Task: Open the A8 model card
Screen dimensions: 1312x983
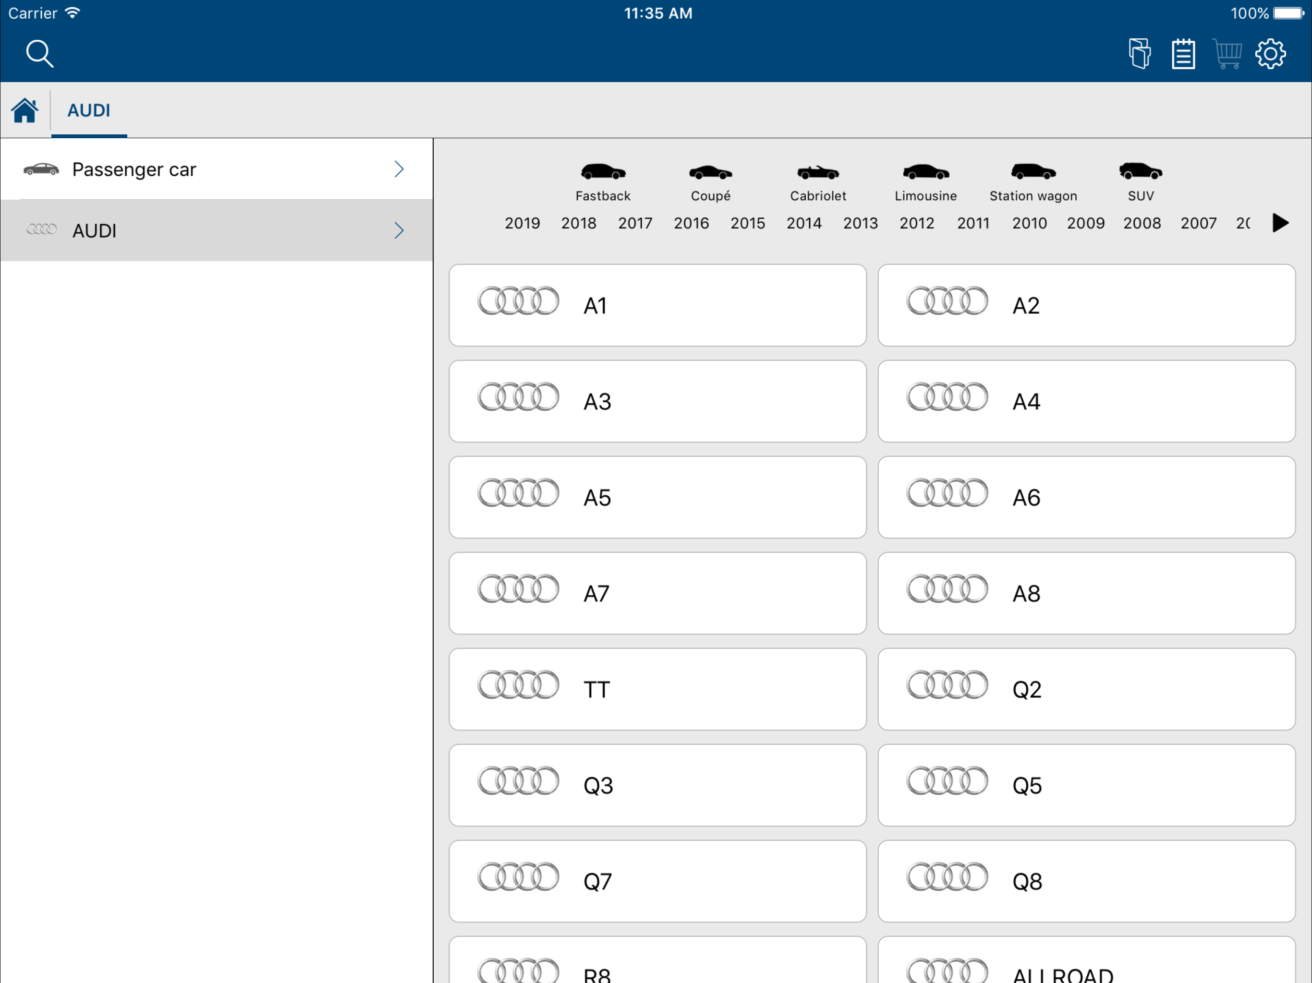Action: pos(1086,593)
